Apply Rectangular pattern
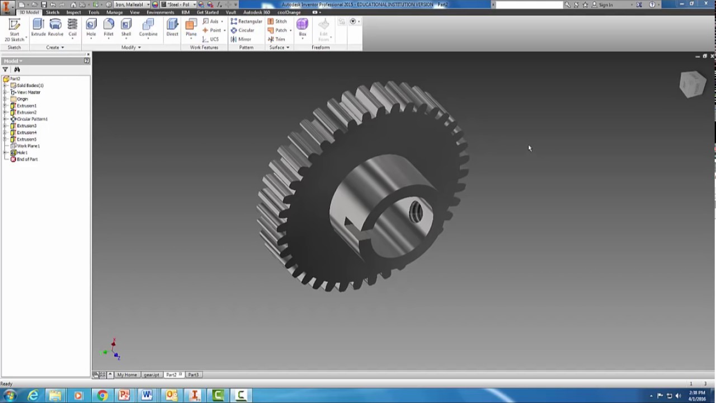 (246, 21)
